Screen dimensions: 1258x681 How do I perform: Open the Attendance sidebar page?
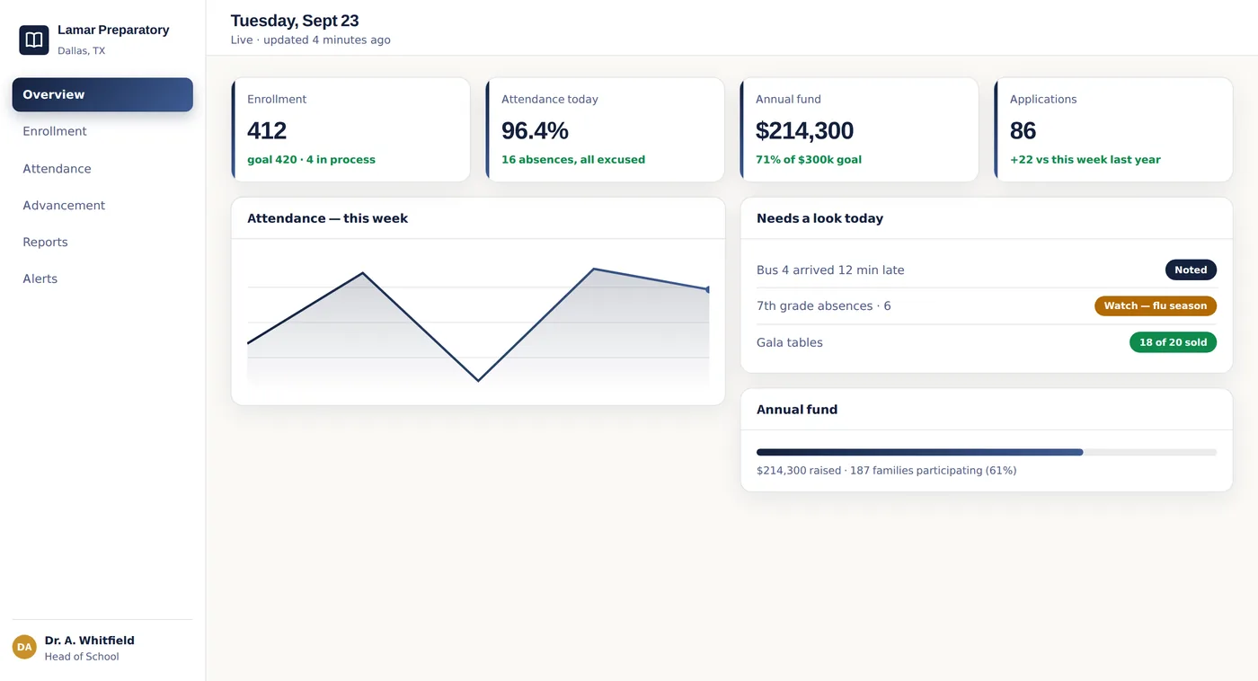click(x=102, y=169)
